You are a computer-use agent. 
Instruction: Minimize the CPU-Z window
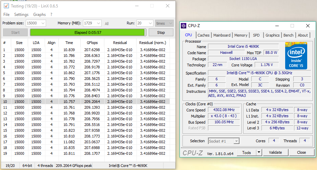(277, 26)
